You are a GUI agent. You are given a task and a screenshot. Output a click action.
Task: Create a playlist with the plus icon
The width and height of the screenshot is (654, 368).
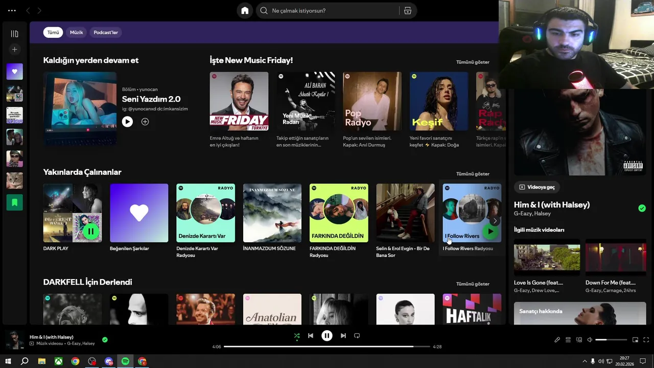[14, 50]
